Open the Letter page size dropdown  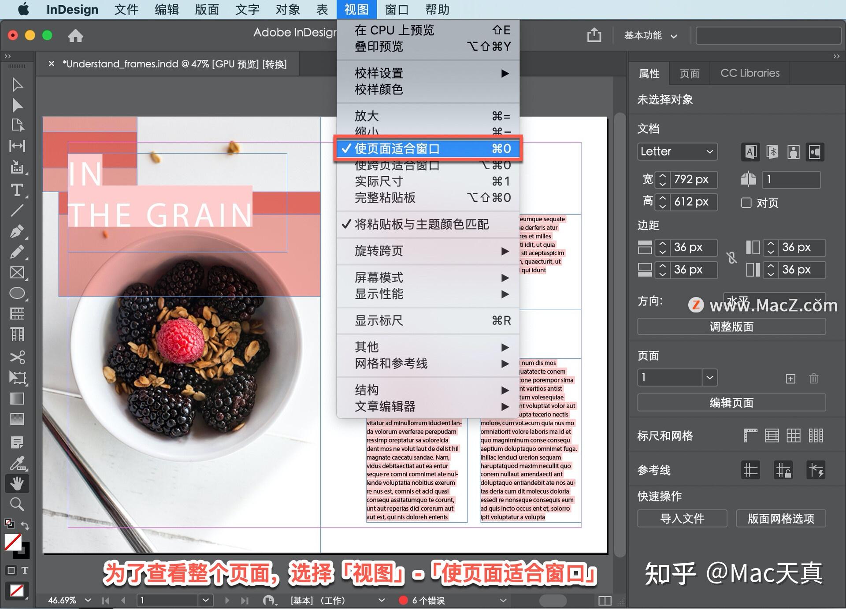tap(677, 152)
